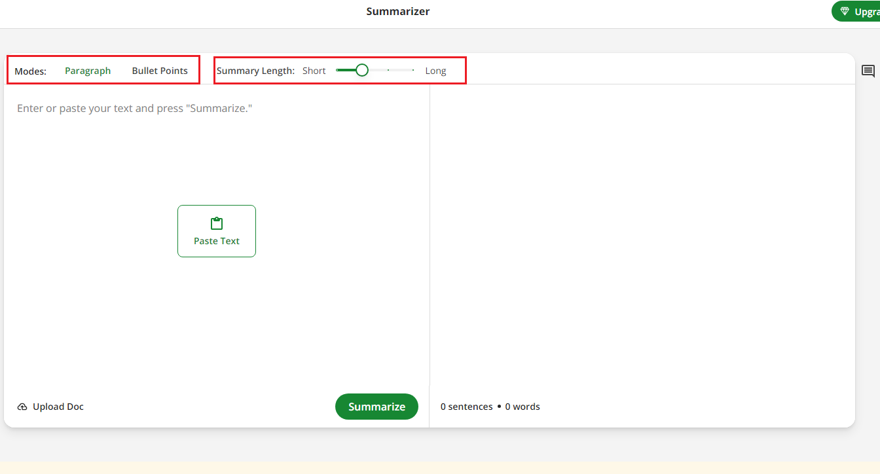Open the feedback comment icon at right edge
This screenshot has width=880, height=474.
pos(868,71)
